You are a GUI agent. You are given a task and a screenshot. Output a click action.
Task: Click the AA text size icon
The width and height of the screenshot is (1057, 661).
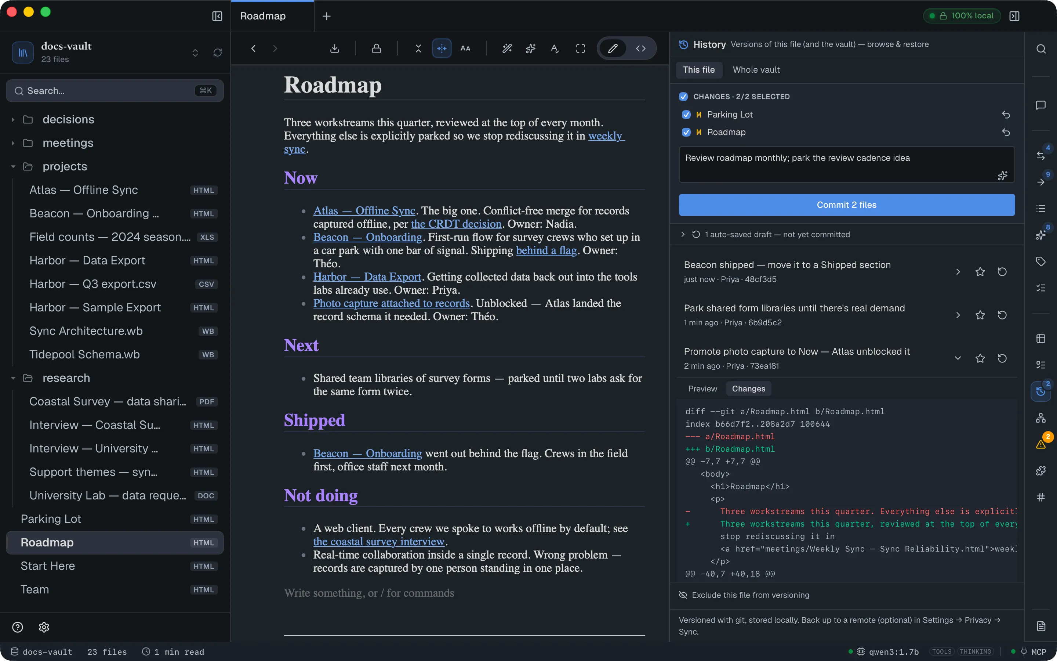pos(466,48)
